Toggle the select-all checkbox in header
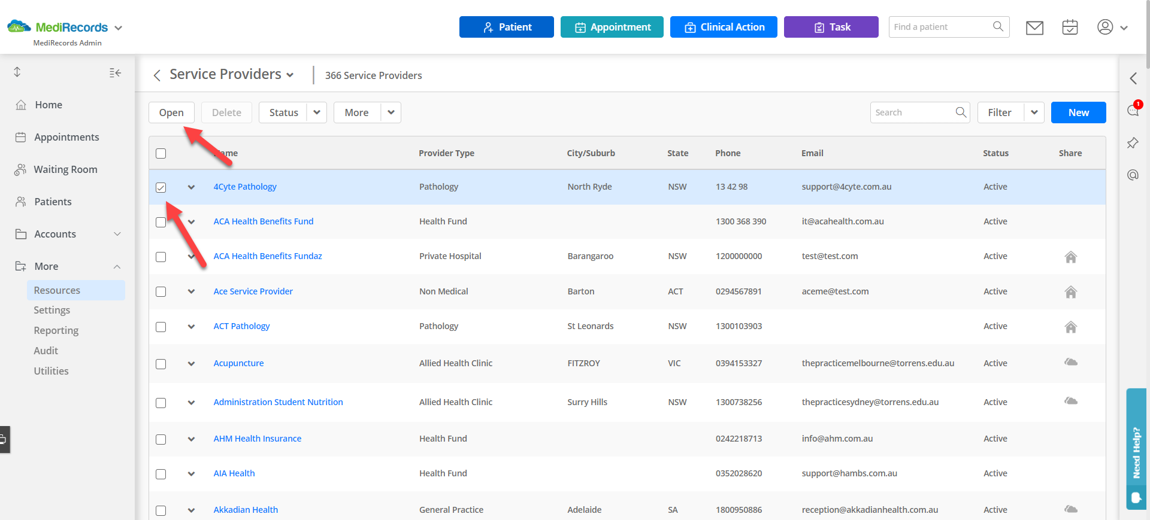Screen dimensions: 1150x520 point(161,153)
